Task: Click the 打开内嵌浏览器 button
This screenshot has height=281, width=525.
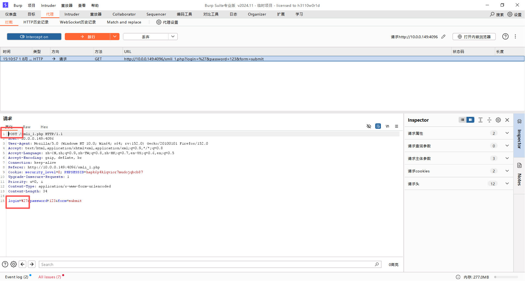Action: click(474, 37)
